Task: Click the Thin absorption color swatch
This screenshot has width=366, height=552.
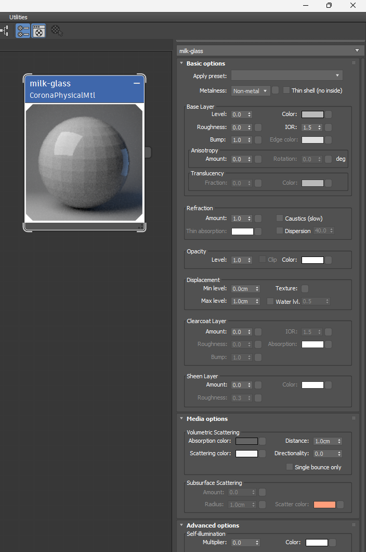Action: pos(242,232)
